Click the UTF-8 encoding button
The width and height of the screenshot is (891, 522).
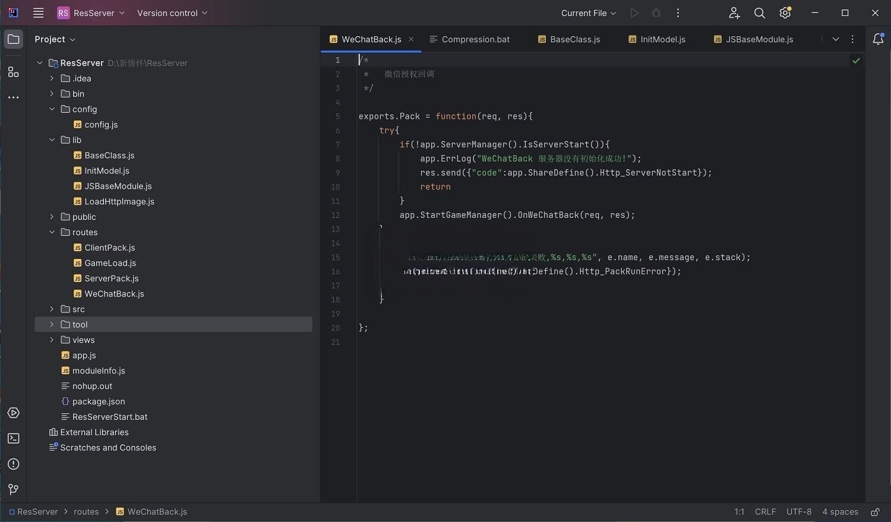pos(798,512)
